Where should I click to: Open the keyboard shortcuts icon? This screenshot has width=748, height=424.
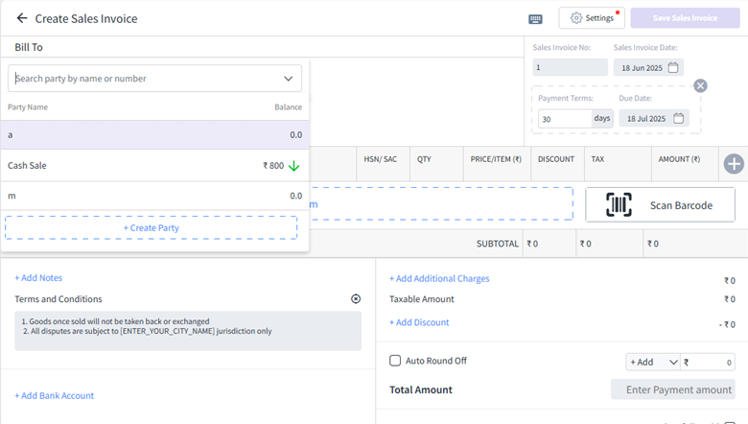[x=535, y=18]
